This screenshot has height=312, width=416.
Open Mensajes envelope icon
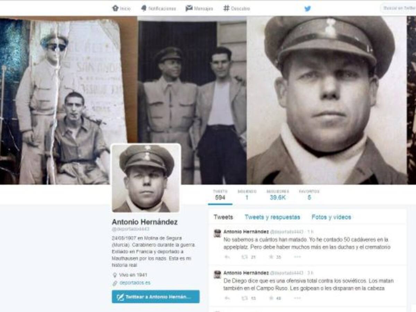199,8
